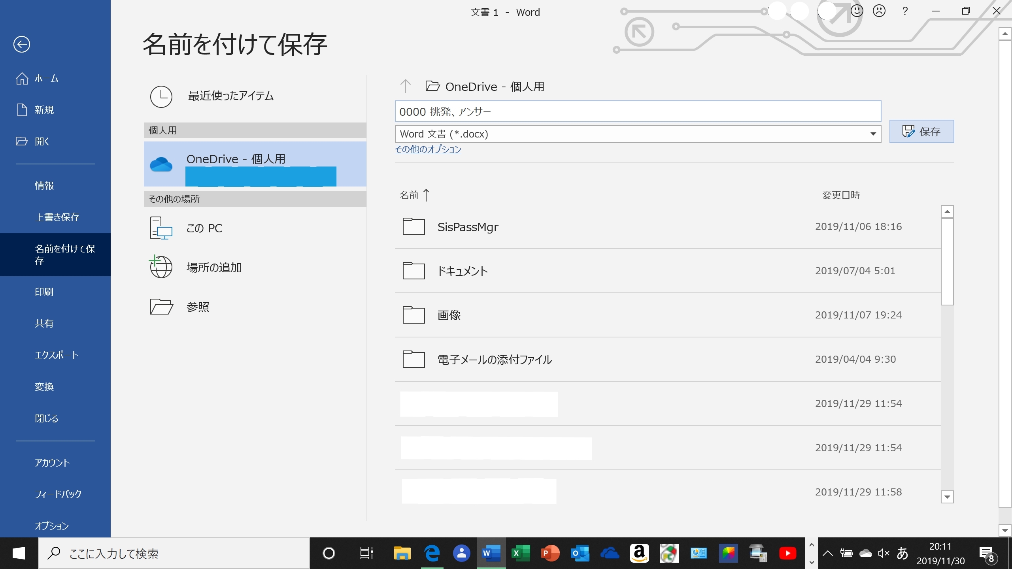Image resolution: width=1012 pixels, height=569 pixels.
Task: Click the taskbar search box
Action: (x=174, y=554)
